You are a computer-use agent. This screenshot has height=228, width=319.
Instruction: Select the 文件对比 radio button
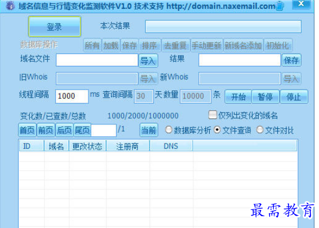tap(260, 129)
